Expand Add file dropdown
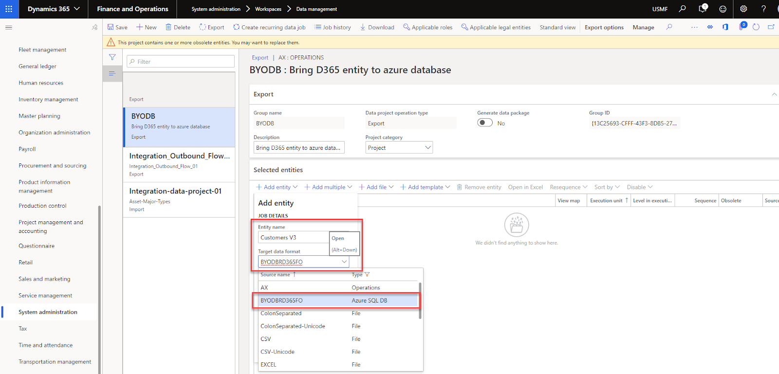Screen dimensions: 779x374 (x=376, y=187)
